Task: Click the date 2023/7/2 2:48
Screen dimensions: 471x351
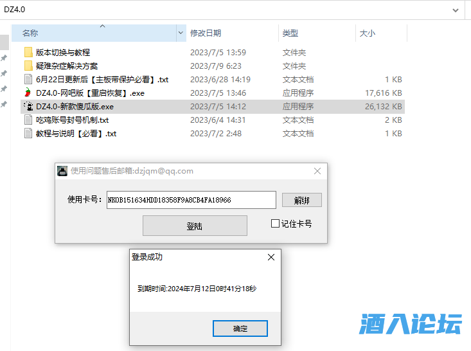Action: pyautogui.click(x=216, y=134)
